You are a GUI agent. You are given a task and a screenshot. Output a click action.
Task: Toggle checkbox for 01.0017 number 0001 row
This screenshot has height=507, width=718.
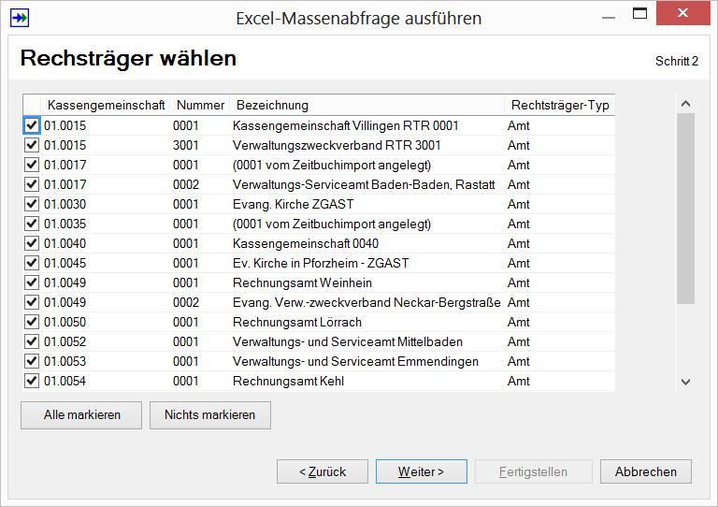click(32, 165)
